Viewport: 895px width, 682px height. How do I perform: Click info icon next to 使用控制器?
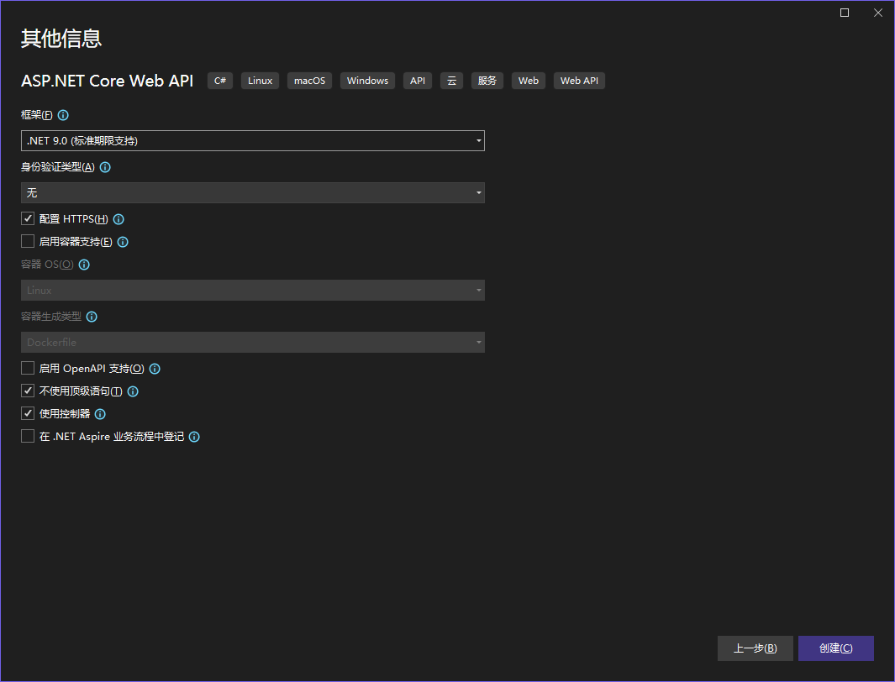[x=100, y=414]
